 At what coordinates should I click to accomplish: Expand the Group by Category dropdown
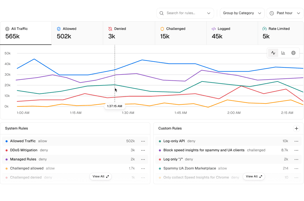(242, 13)
